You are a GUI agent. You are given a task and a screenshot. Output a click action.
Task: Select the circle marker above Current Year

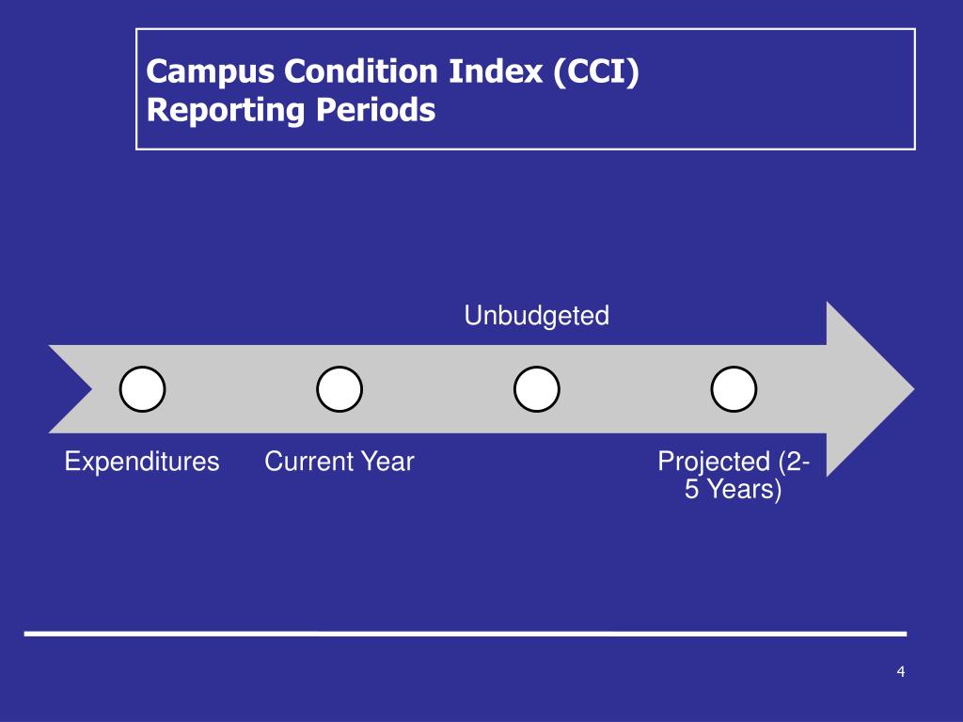(339, 389)
